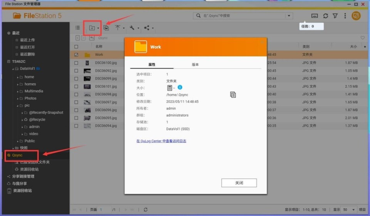Image resolution: width=370 pixels, height=216 pixels.
Task: Click the search magnifier icon
Action: [x=198, y=15]
